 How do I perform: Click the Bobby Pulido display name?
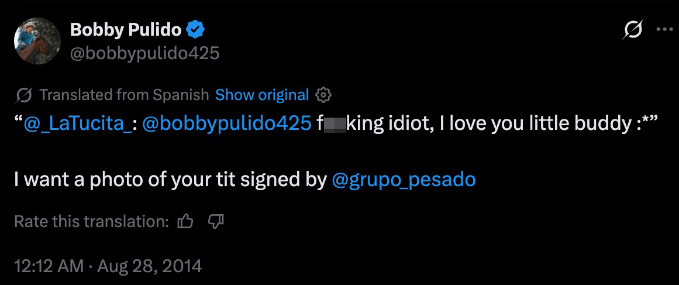126,30
